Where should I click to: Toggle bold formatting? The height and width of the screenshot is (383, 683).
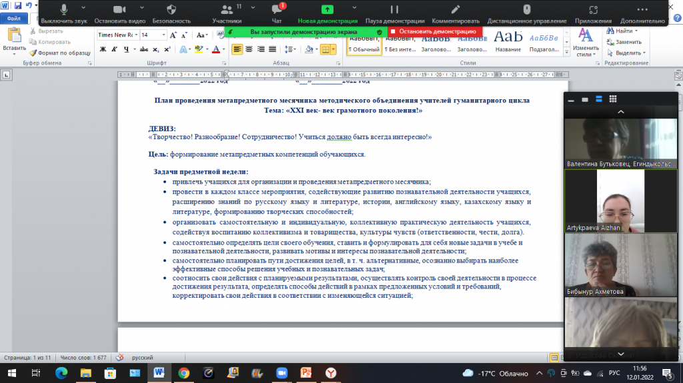coord(103,49)
